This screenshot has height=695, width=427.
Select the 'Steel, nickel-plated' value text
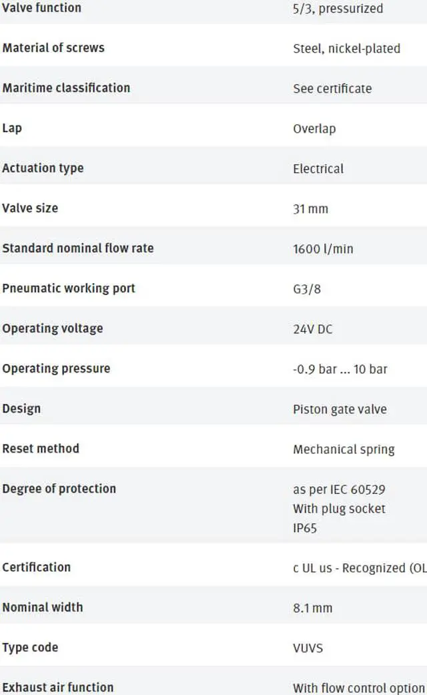tap(346, 48)
